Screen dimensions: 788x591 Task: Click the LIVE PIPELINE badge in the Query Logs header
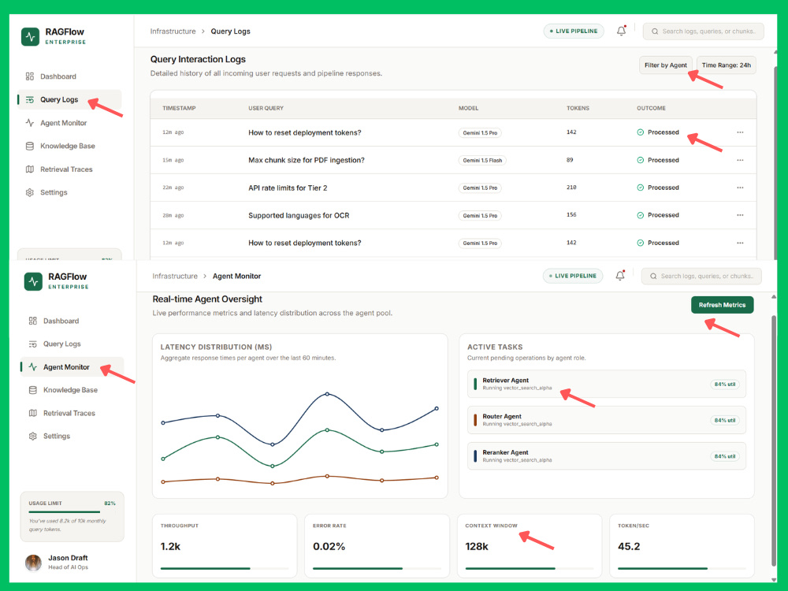point(574,31)
